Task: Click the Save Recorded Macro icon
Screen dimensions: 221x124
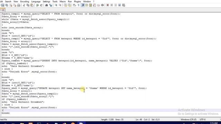Action: click(x=124, y=5)
